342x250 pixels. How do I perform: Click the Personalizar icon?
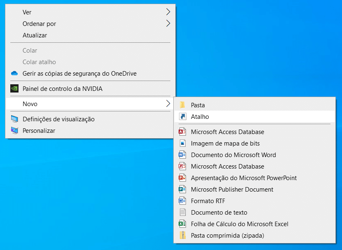coord(14,131)
